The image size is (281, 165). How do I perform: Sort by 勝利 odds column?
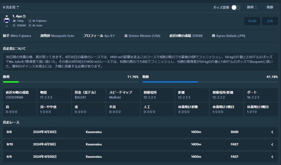click(x=252, y=7)
